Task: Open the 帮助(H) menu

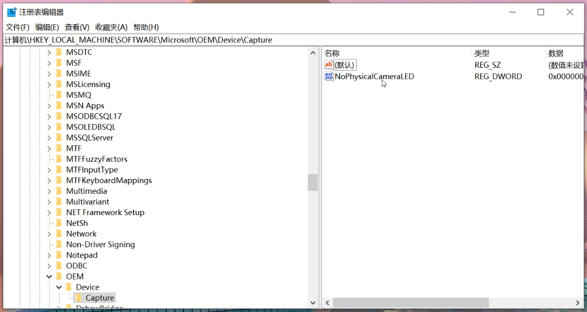Action: point(146,27)
